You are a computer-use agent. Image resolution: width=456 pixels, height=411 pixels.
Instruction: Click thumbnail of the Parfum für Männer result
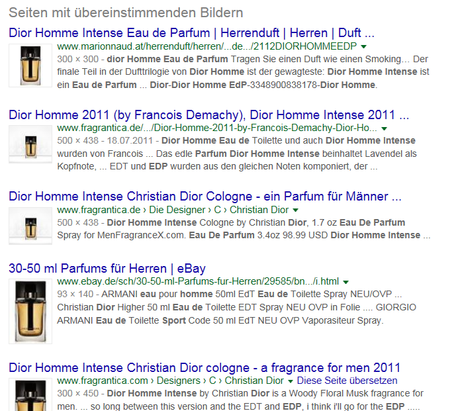pos(30,226)
